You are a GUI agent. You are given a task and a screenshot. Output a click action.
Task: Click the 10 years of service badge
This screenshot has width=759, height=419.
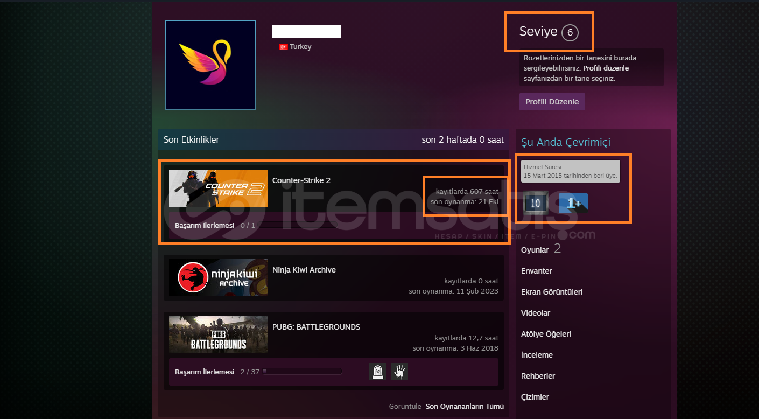(x=536, y=203)
